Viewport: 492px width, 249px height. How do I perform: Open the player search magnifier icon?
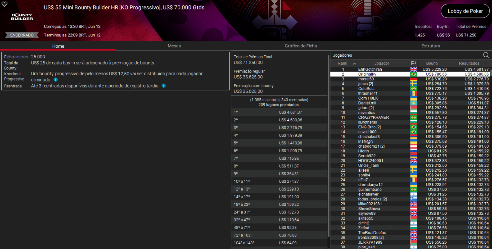[486, 55]
